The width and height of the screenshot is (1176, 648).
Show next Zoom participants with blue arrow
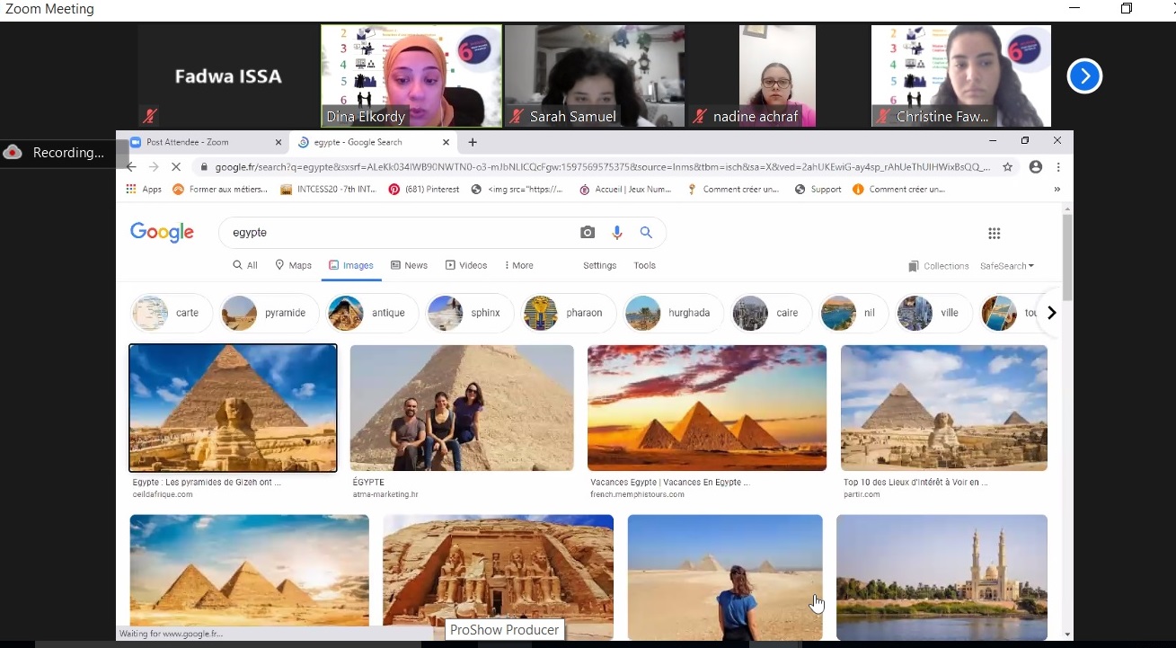point(1084,76)
